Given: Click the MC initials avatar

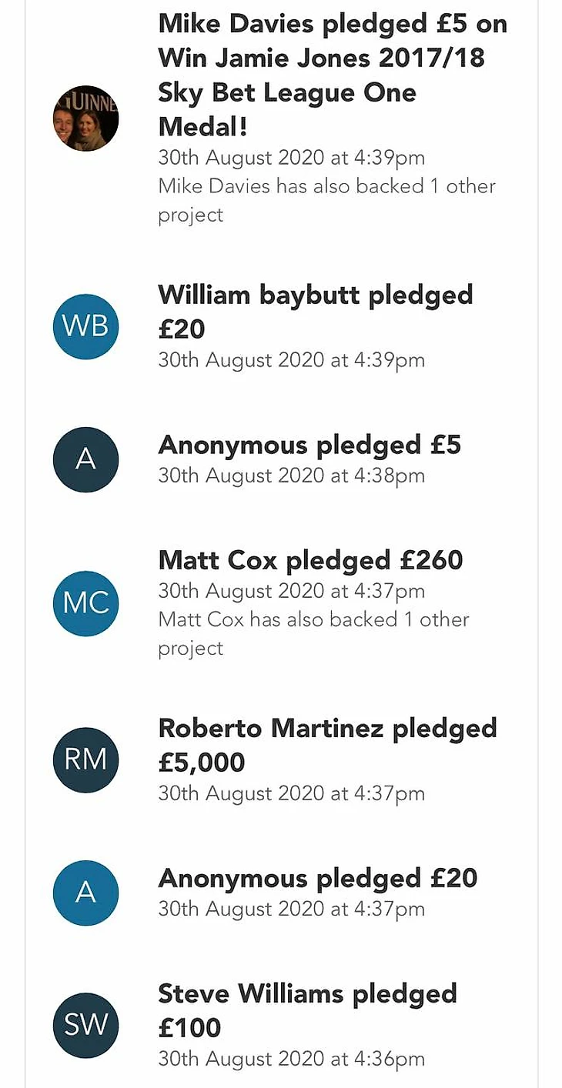Looking at the screenshot, I should (85, 603).
